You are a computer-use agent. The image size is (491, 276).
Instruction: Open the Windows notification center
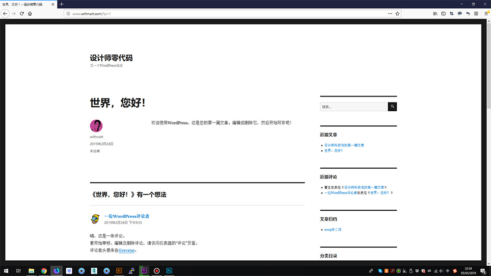coord(484,271)
